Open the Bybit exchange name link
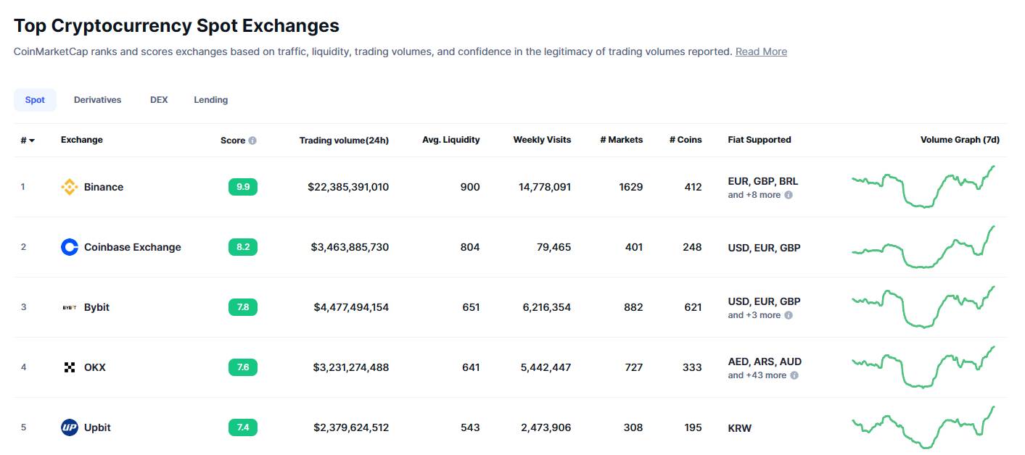The image size is (1025, 455). (96, 307)
